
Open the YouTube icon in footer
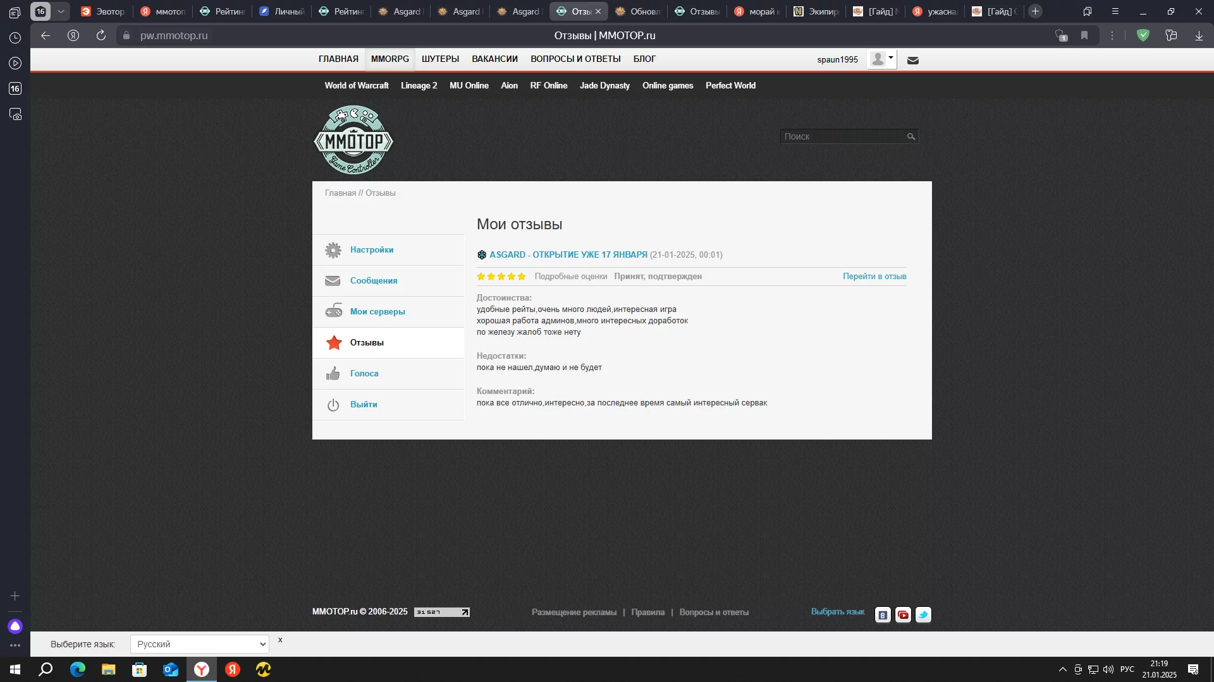click(x=903, y=615)
